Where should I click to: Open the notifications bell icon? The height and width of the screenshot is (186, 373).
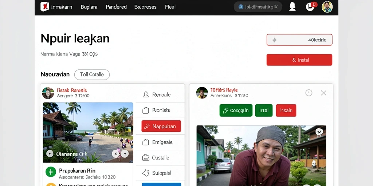click(292, 7)
